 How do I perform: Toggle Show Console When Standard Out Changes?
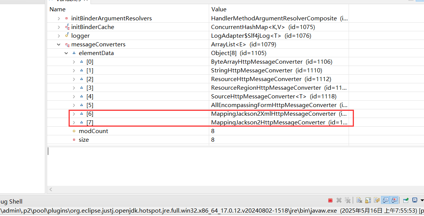click(386, 200)
